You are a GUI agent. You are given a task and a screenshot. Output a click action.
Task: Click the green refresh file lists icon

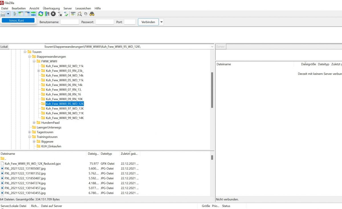point(41,14)
